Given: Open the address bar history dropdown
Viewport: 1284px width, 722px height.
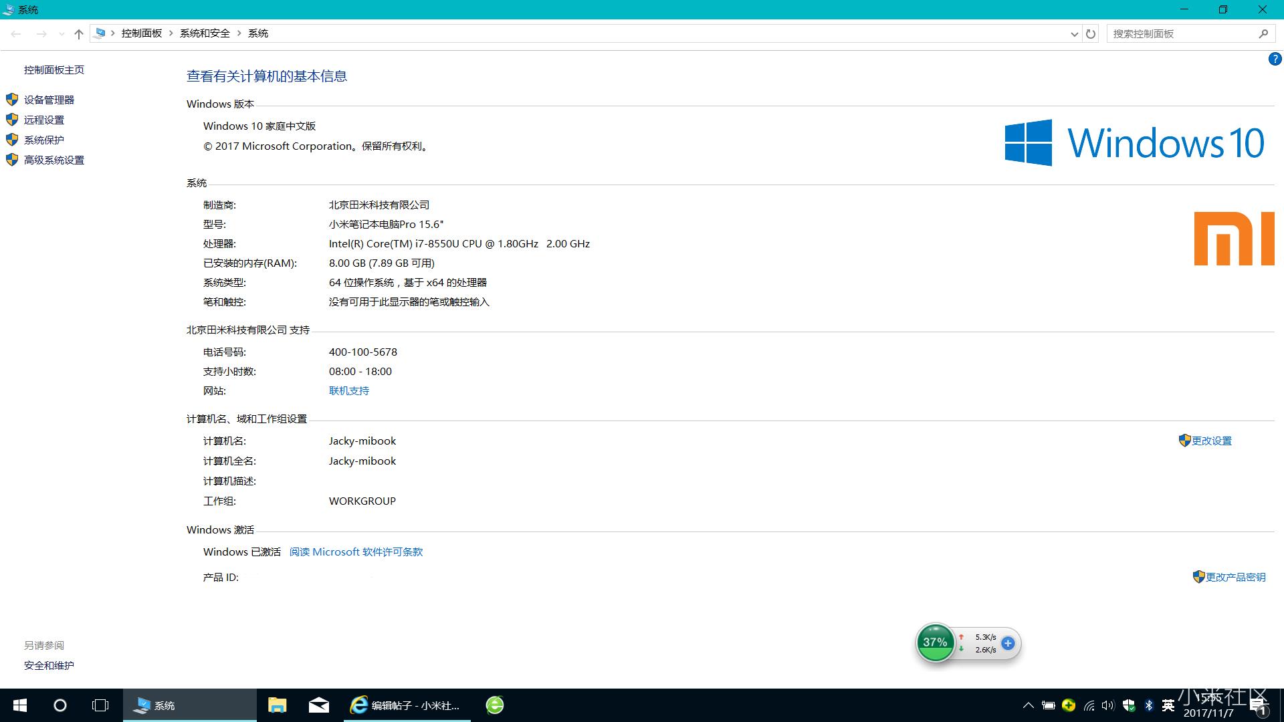Looking at the screenshot, I should 1074,34.
